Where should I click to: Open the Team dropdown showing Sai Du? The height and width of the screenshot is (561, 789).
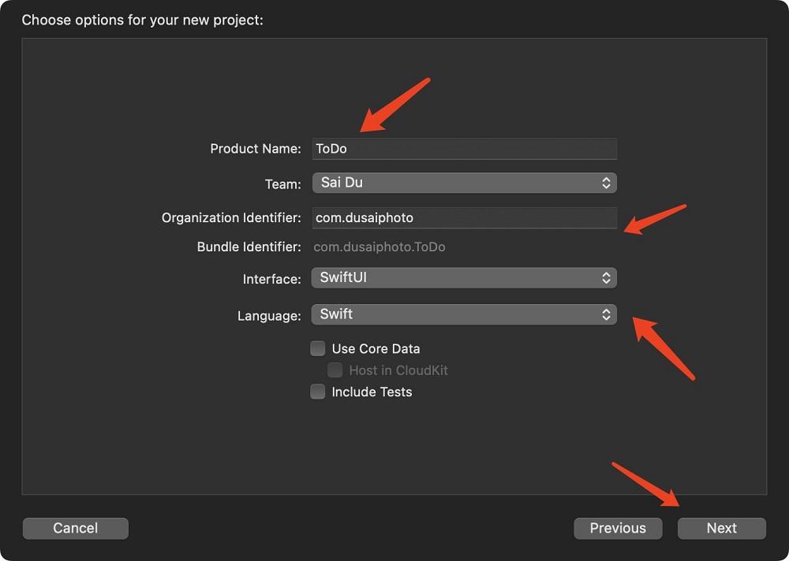464,183
